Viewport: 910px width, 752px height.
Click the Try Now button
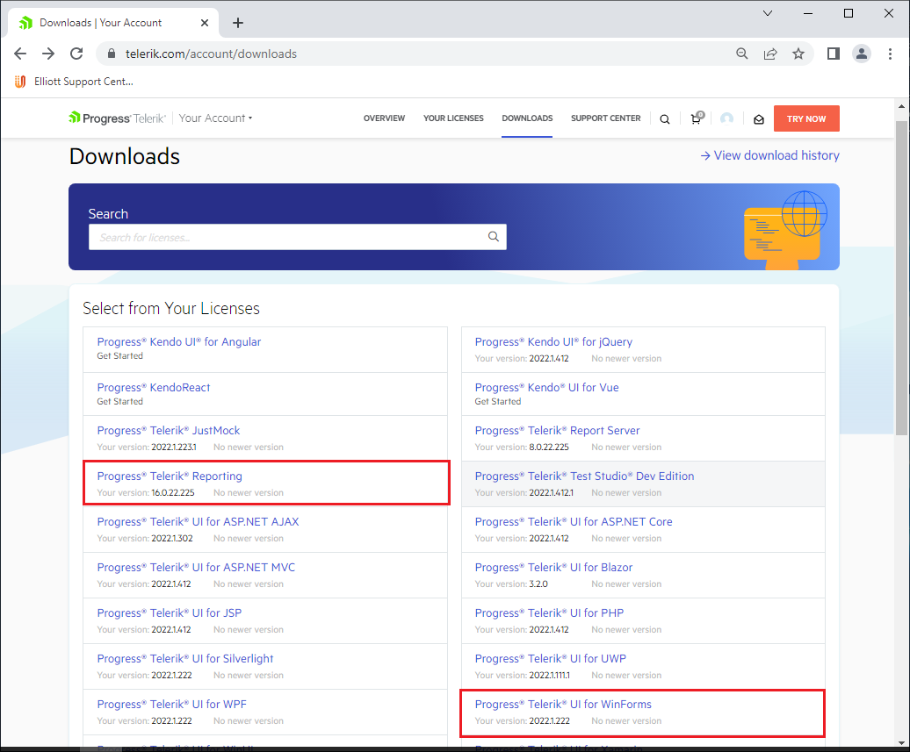coord(806,118)
